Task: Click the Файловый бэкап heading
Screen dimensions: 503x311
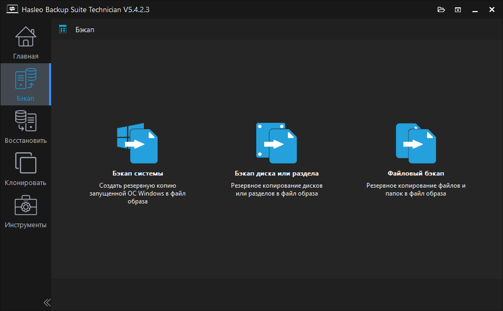Action: click(x=416, y=173)
